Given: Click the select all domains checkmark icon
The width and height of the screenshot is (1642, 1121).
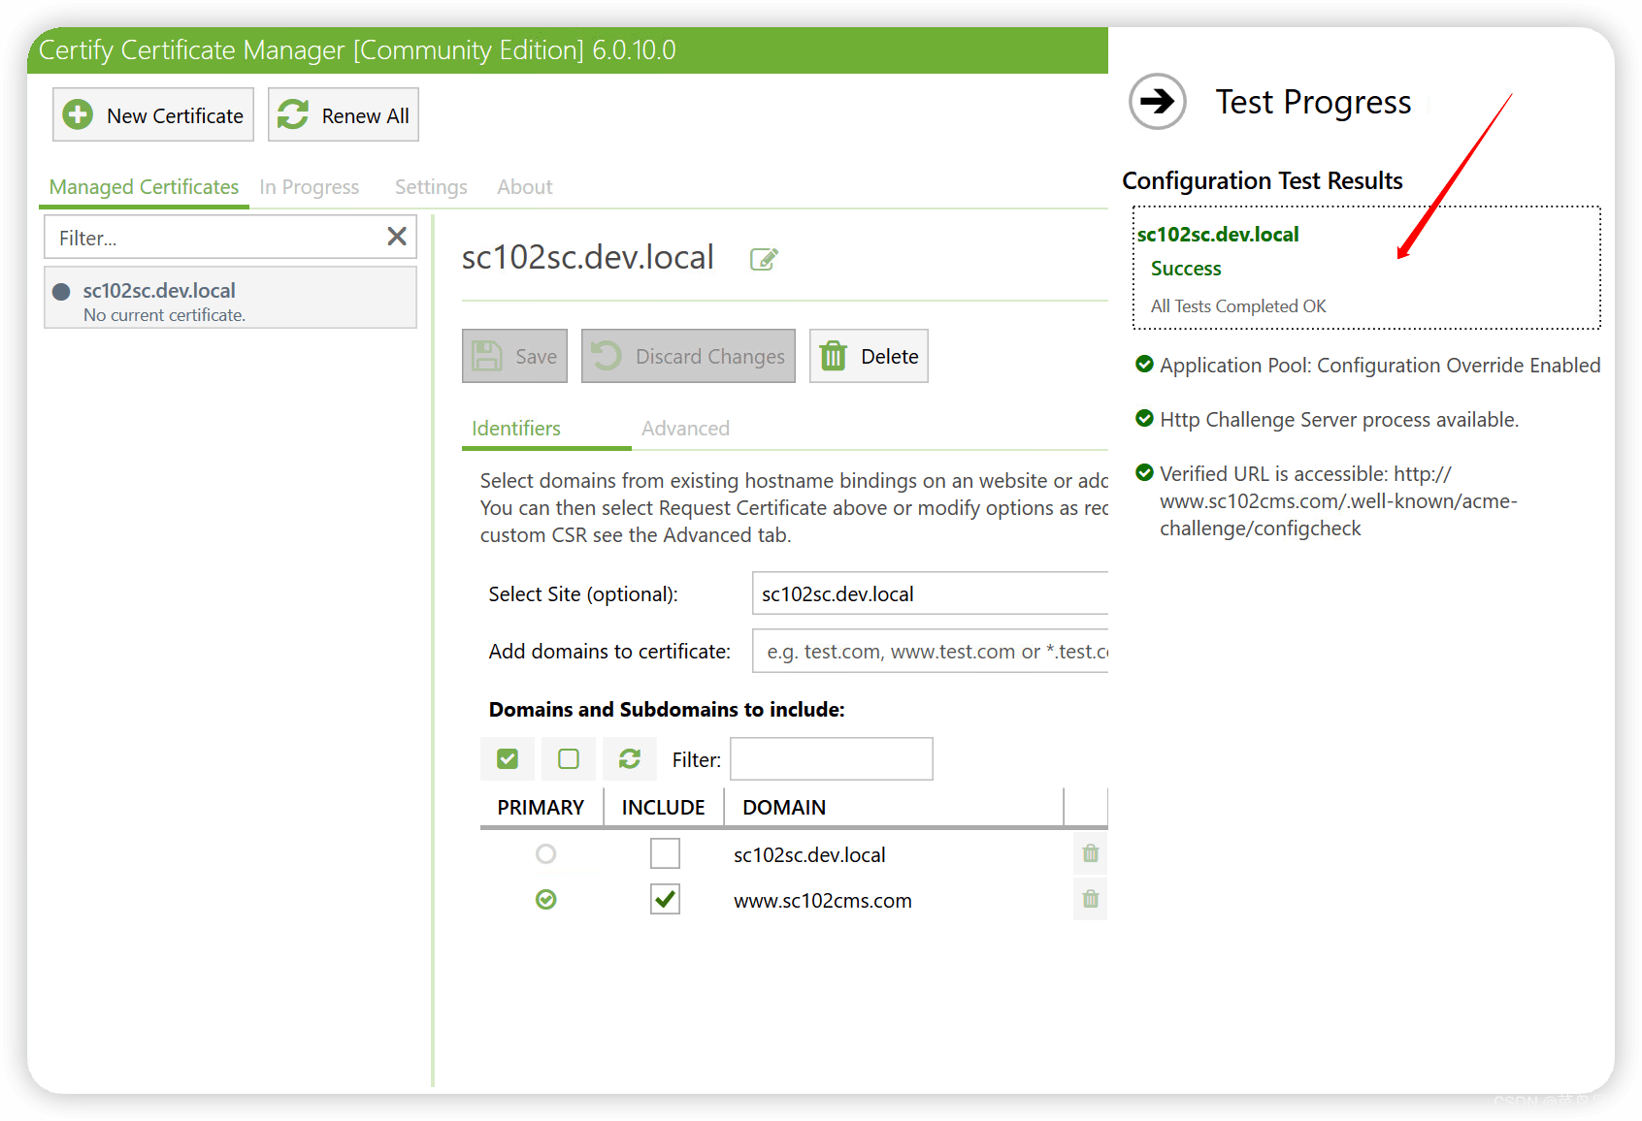Looking at the screenshot, I should pos(508,758).
